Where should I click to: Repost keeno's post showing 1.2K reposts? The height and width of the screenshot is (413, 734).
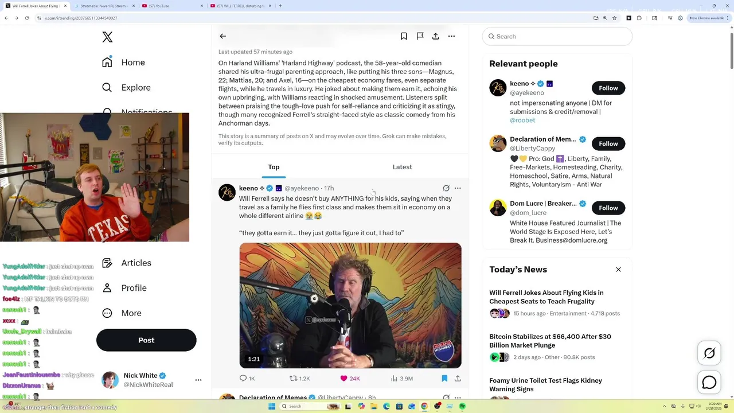pos(299,379)
